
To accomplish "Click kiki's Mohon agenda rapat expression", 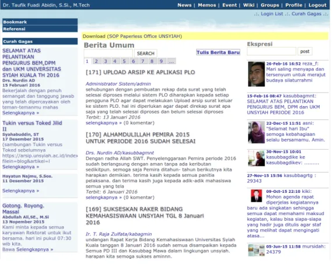I will tap(285, 216).
